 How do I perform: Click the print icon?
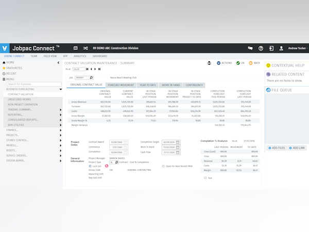coord(209,63)
